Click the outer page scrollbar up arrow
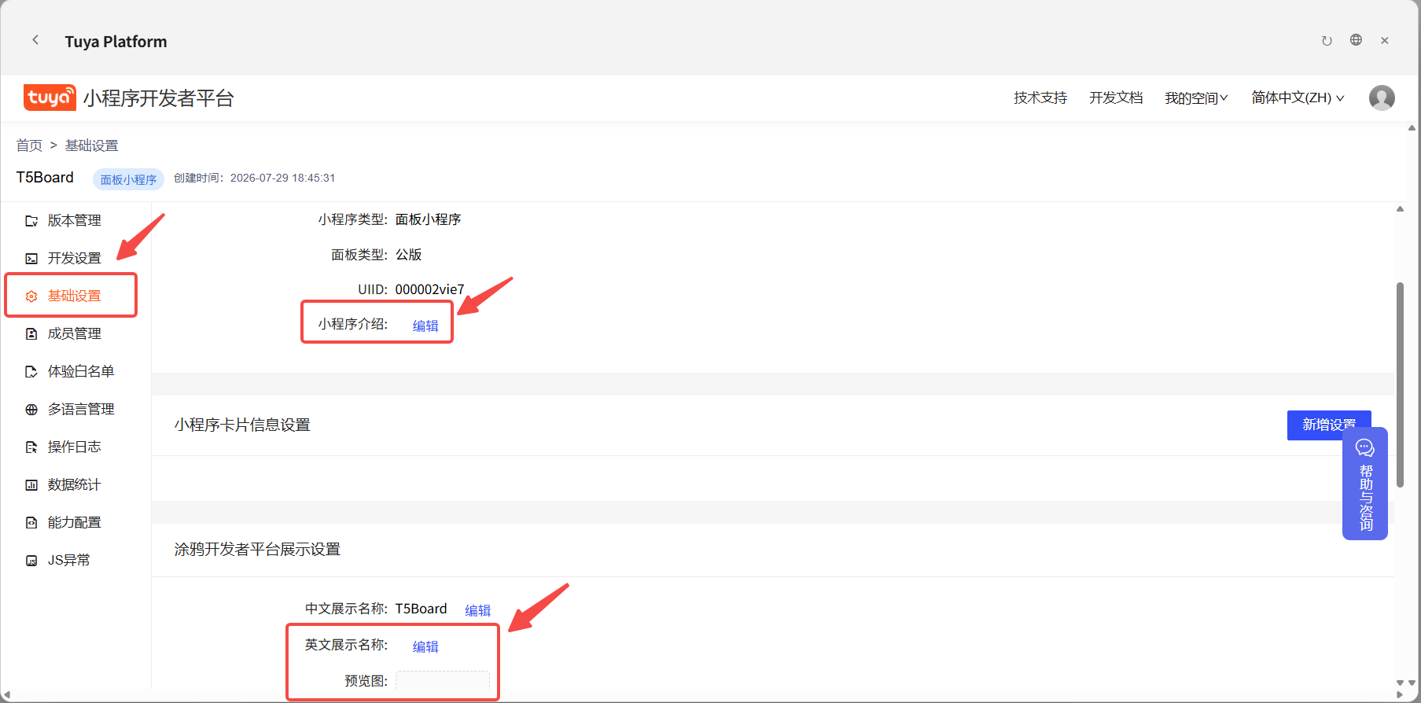The height and width of the screenshot is (703, 1421). [1412, 127]
